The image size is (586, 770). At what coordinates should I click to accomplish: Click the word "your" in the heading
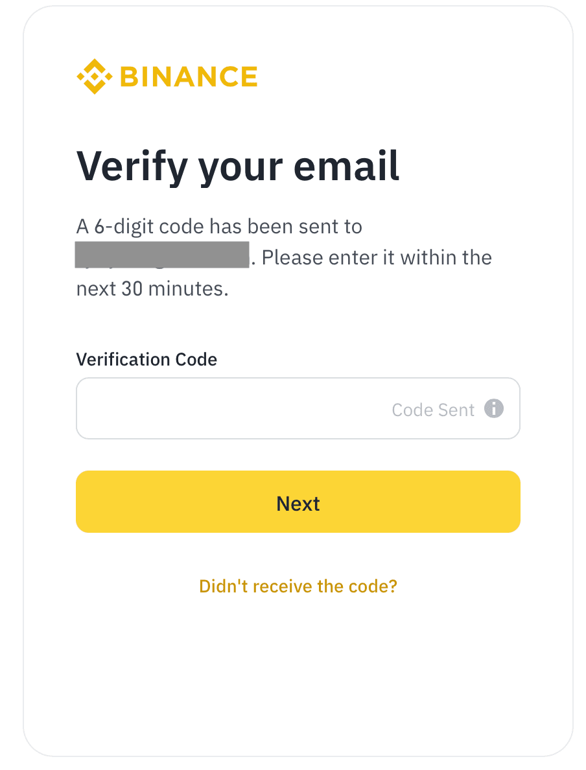coord(239,166)
